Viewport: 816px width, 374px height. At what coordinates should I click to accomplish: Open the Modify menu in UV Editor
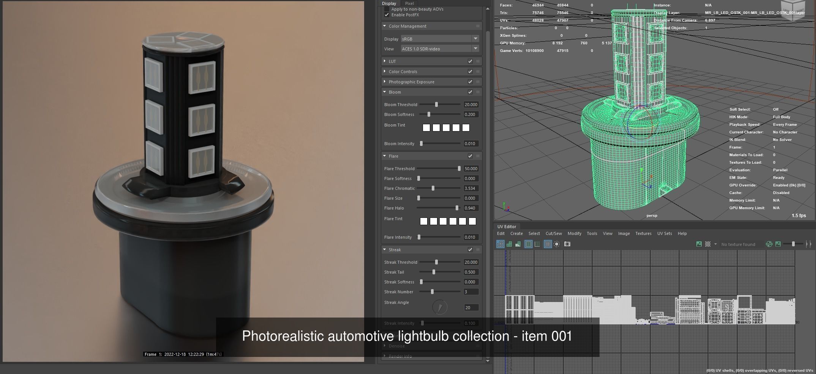pos(574,233)
